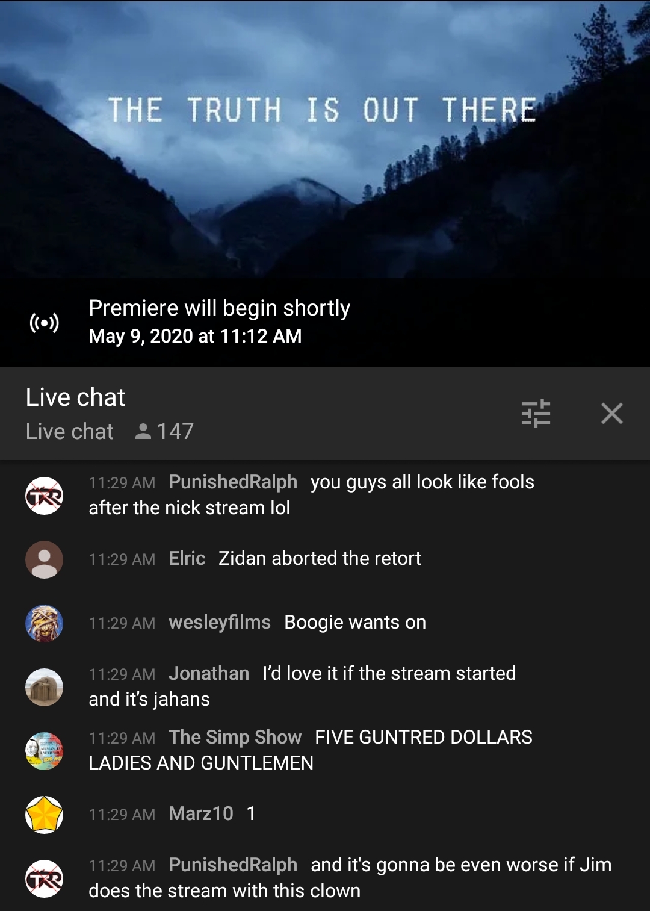The width and height of the screenshot is (650, 911).
Task: Open the last PunishedRalph avatar at bottom
Action: [x=44, y=878]
